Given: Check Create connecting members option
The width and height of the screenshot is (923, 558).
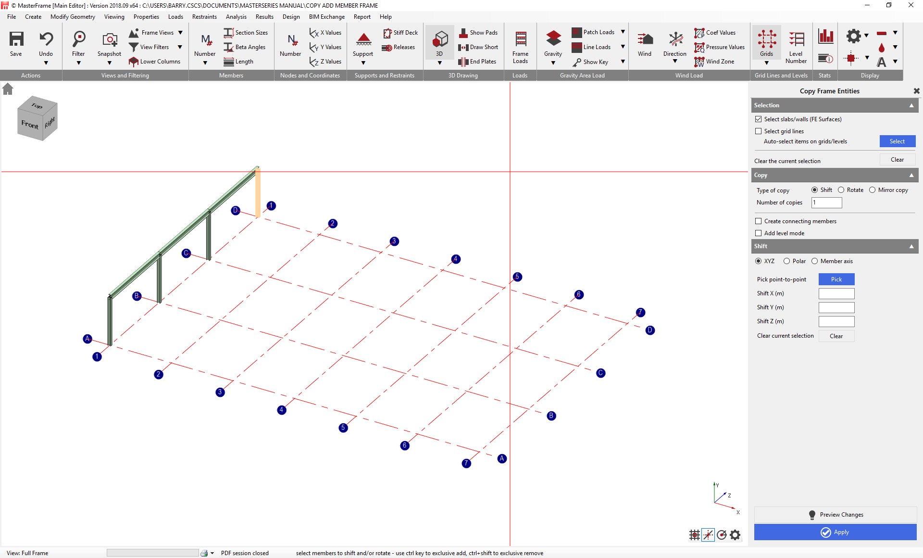Looking at the screenshot, I should [x=759, y=221].
